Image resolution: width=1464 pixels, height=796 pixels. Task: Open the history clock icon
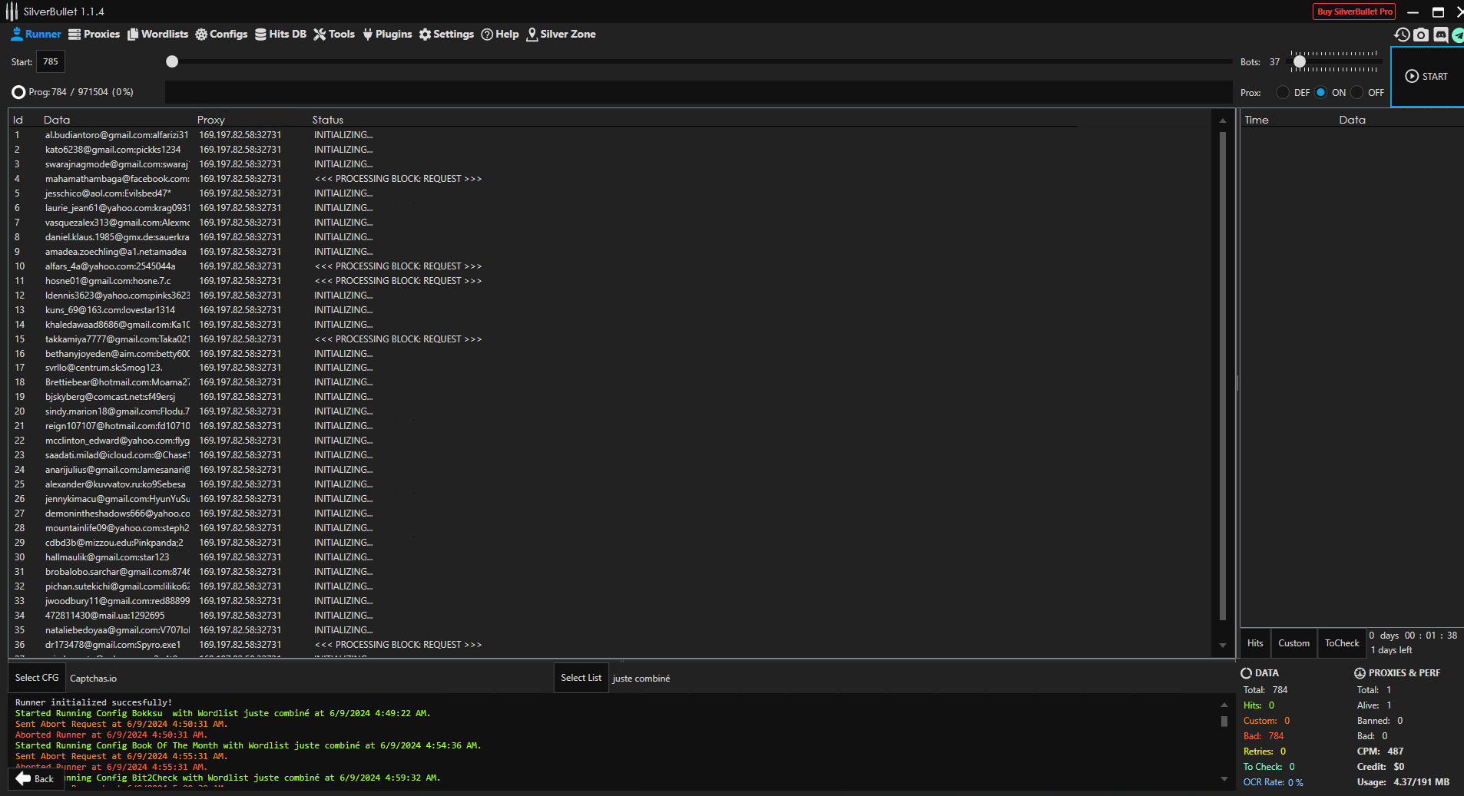tap(1402, 35)
